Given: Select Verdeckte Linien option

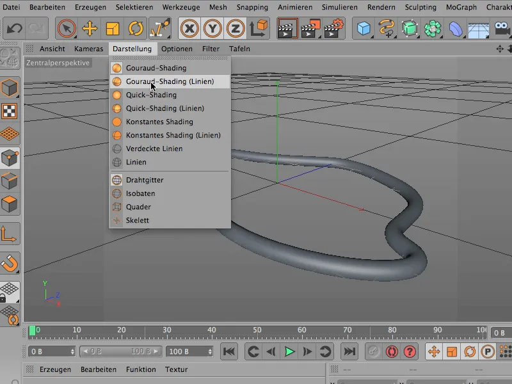Looking at the screenshot, I should pyautogui.click(x=170, y=148).
